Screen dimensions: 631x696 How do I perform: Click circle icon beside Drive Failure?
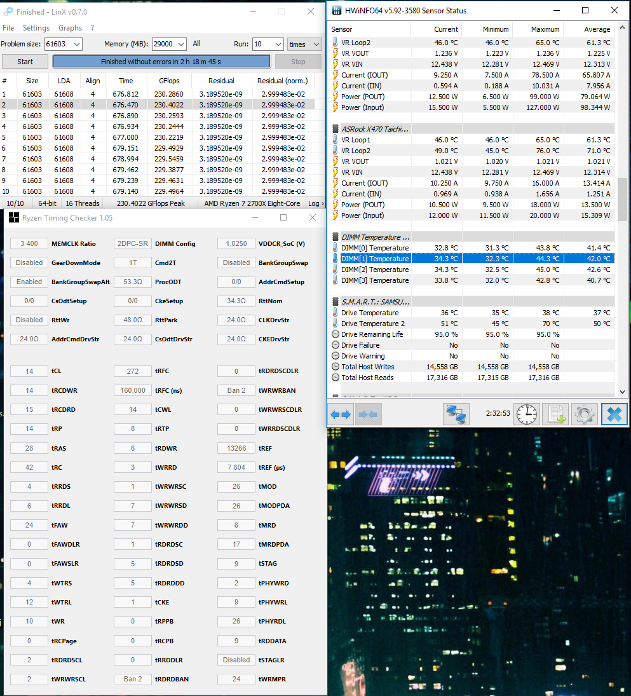click(336, 345)
